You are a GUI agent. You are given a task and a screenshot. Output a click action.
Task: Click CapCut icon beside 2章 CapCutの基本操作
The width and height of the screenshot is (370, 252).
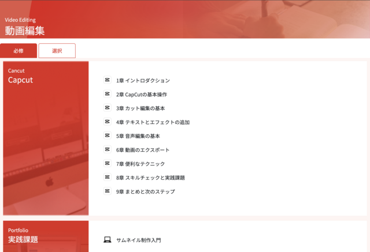(x=107, y=94)
